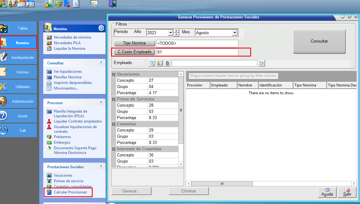Open the Mes dropdown showing Agosto
The width and height of the screenshot is (360, 204).
[x=235, y=33]
